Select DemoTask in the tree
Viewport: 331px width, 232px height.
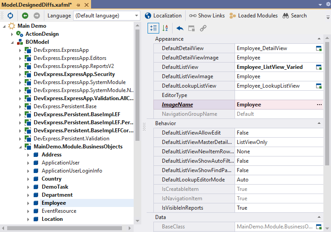[x=55, y=187]
